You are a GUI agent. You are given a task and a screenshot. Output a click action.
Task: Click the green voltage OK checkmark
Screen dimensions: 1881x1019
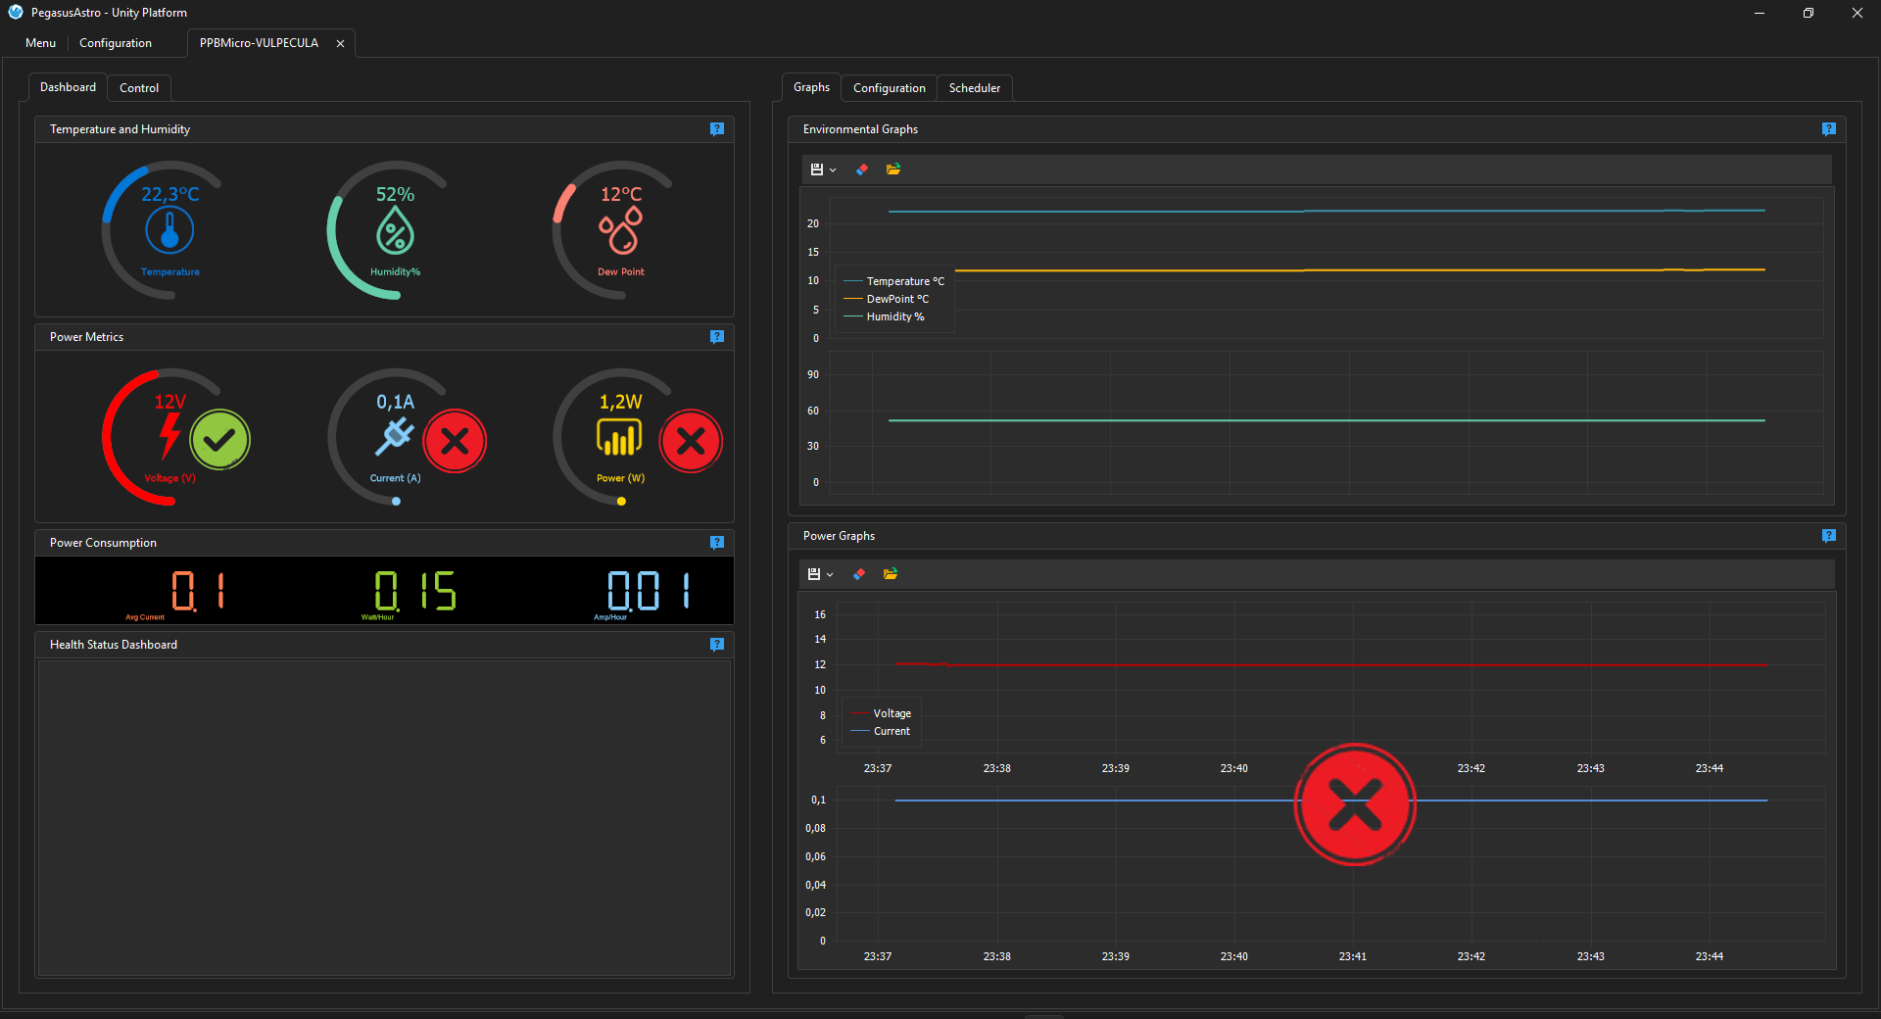[x=219, y=440]
